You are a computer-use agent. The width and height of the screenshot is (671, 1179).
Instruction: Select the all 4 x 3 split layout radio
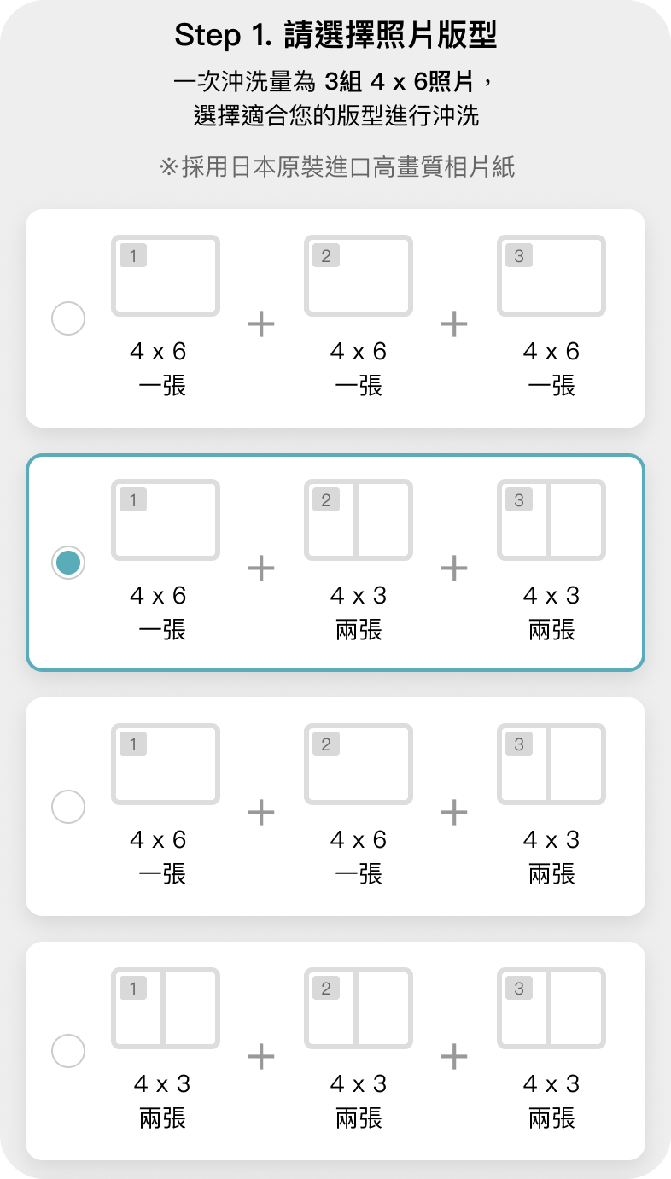68,1051
